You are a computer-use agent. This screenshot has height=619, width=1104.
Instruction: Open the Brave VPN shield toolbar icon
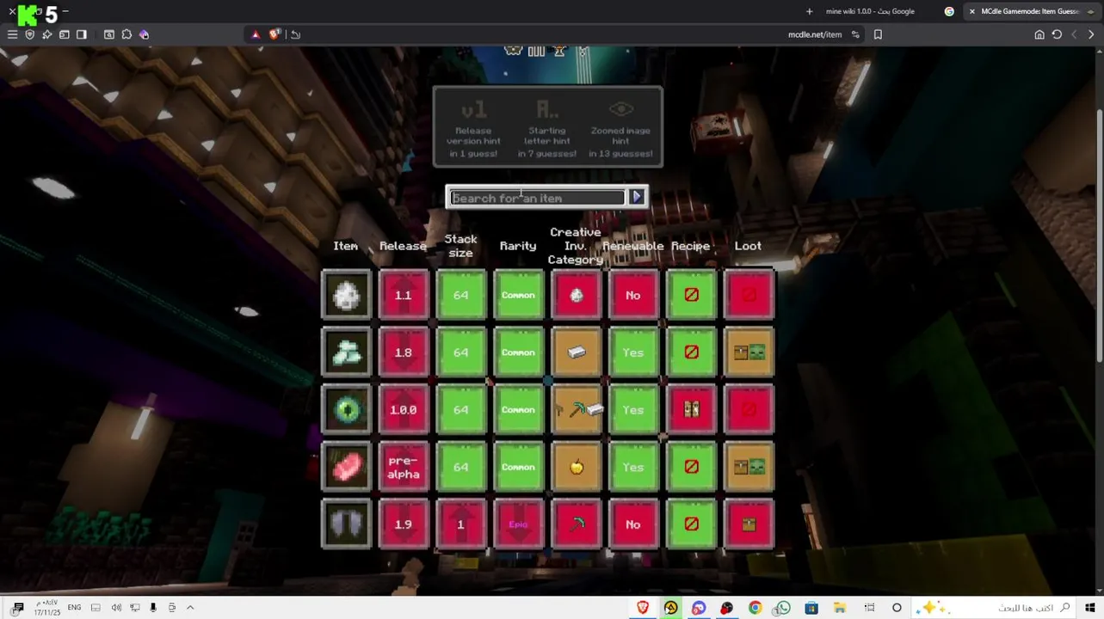29,34
